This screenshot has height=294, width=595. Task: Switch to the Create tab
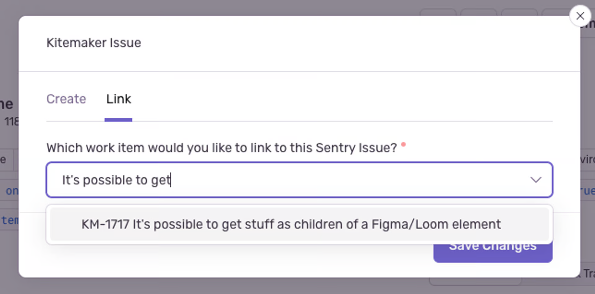coord(66,99)
